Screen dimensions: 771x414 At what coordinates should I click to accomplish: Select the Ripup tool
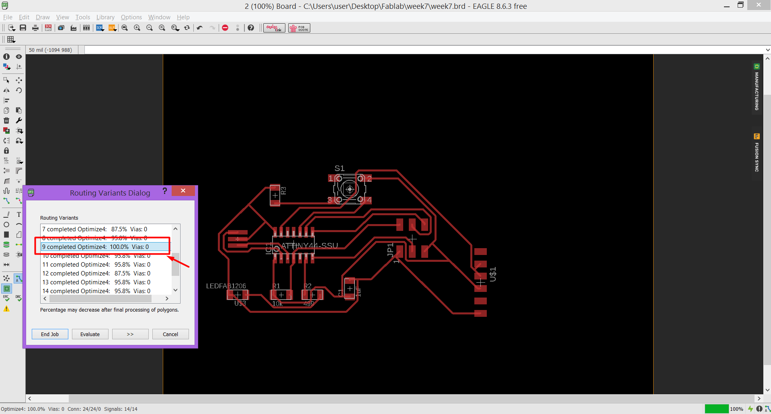pyautogui.click(x=19, y=200)
